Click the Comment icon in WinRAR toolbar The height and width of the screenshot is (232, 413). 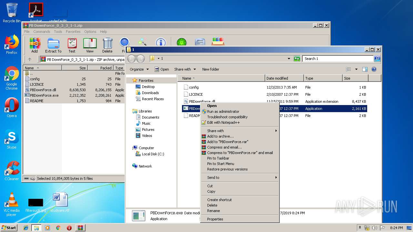(x=200, y=42)
